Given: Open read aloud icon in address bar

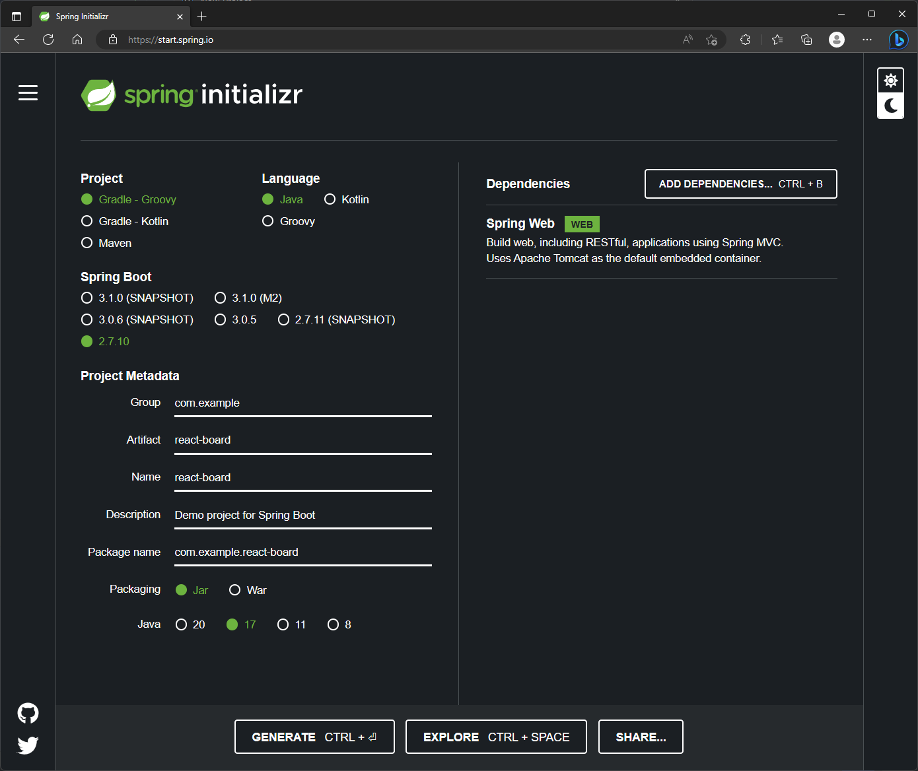Looking at the screenshot, I should pos(688,40).
